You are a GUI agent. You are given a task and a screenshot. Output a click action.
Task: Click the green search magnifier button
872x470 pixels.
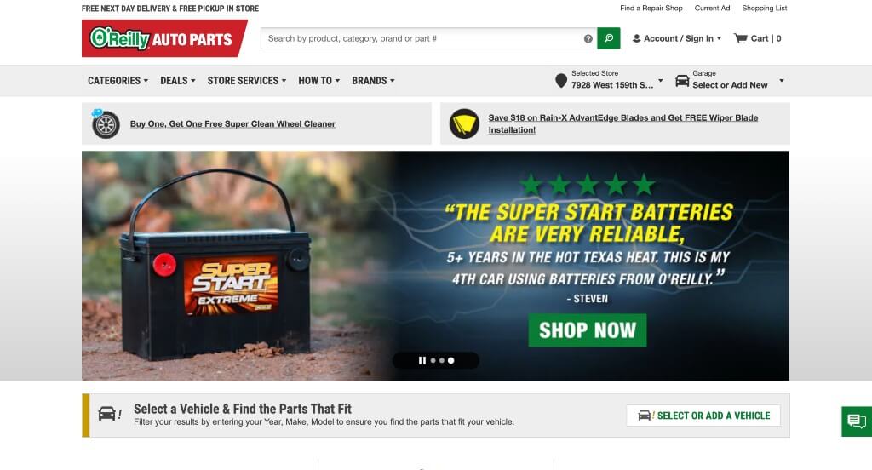click(x=608, y=38)
